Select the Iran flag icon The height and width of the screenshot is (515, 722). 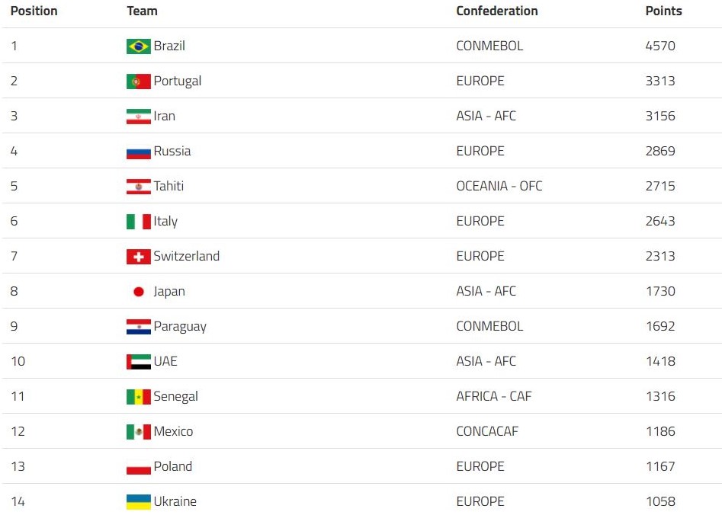click(x=139, y=117)
